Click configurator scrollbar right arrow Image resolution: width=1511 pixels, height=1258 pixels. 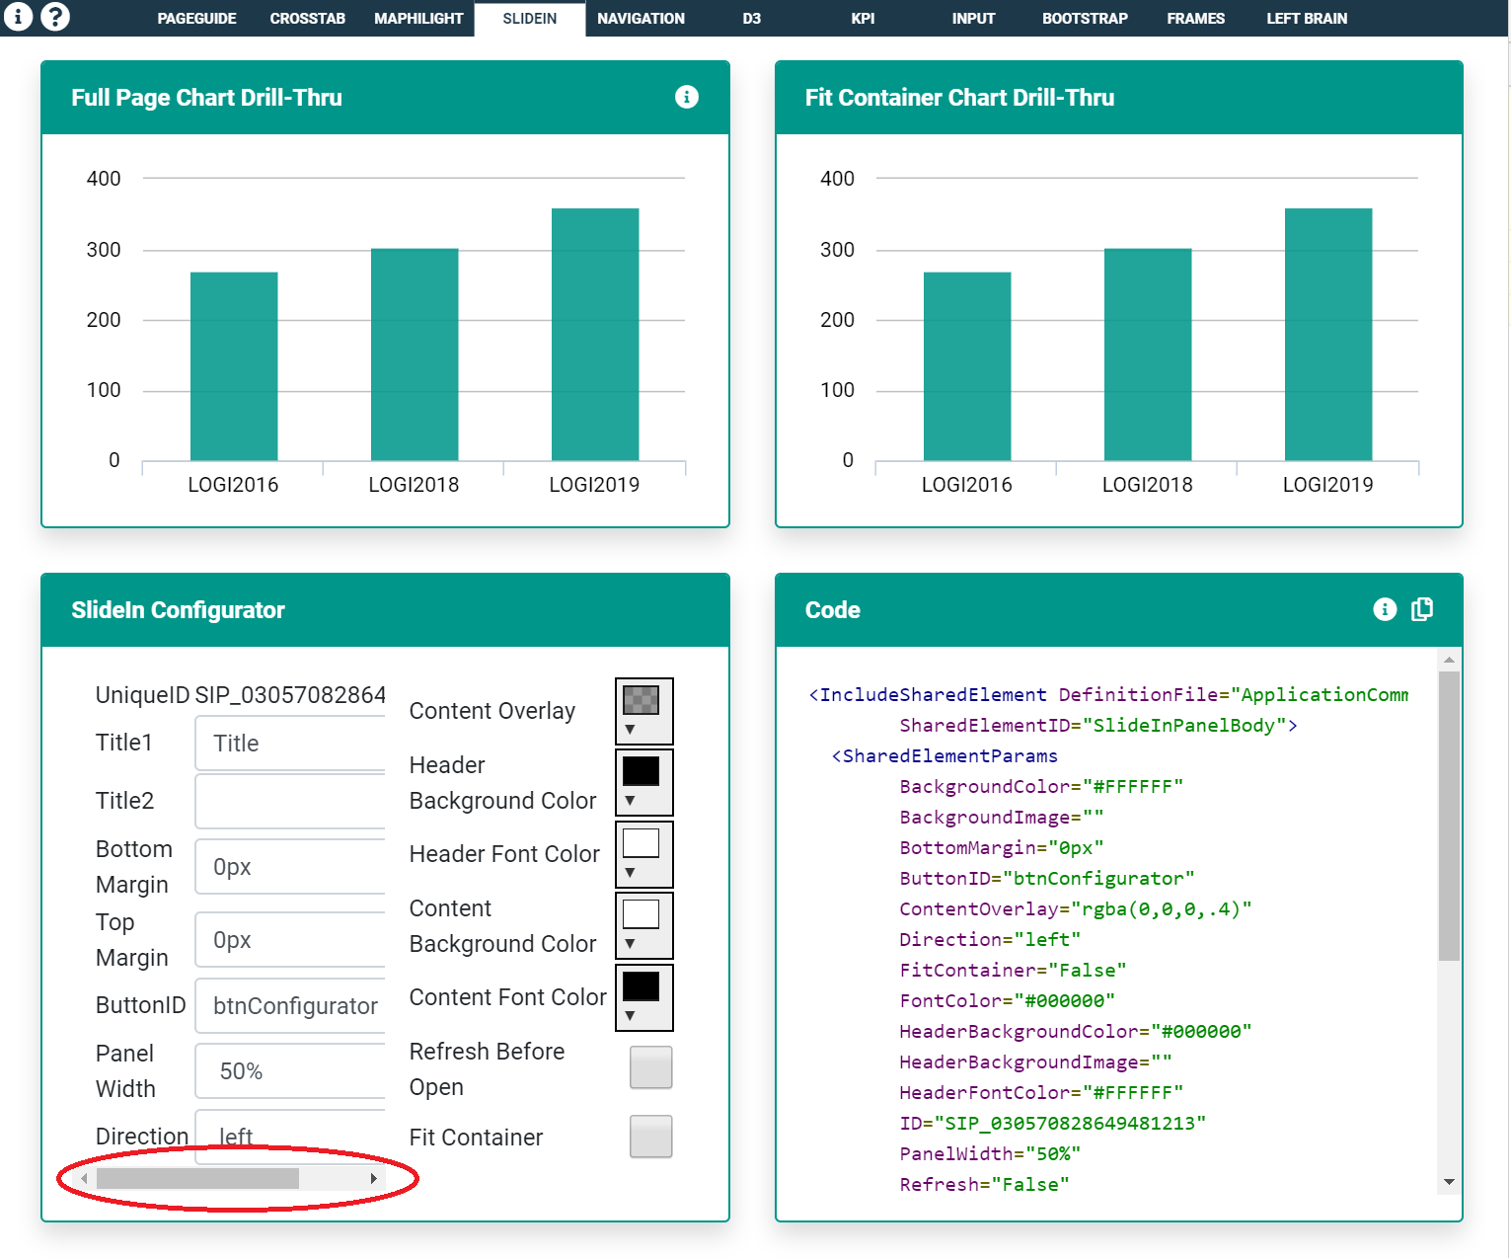point(373,1178)
